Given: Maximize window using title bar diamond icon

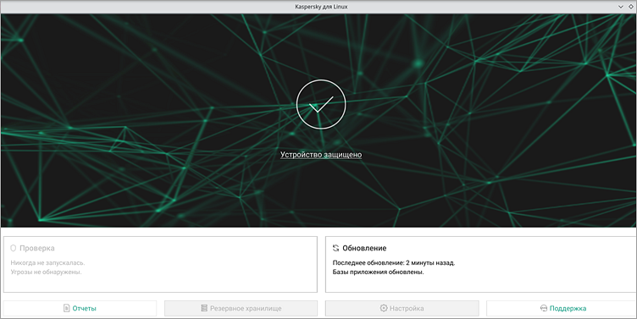Looking at the screenshot, I should tap(631, 7).
